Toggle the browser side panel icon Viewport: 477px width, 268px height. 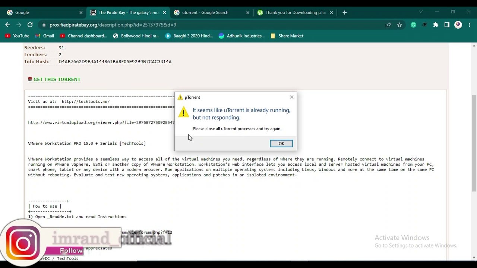click(447, 25)
